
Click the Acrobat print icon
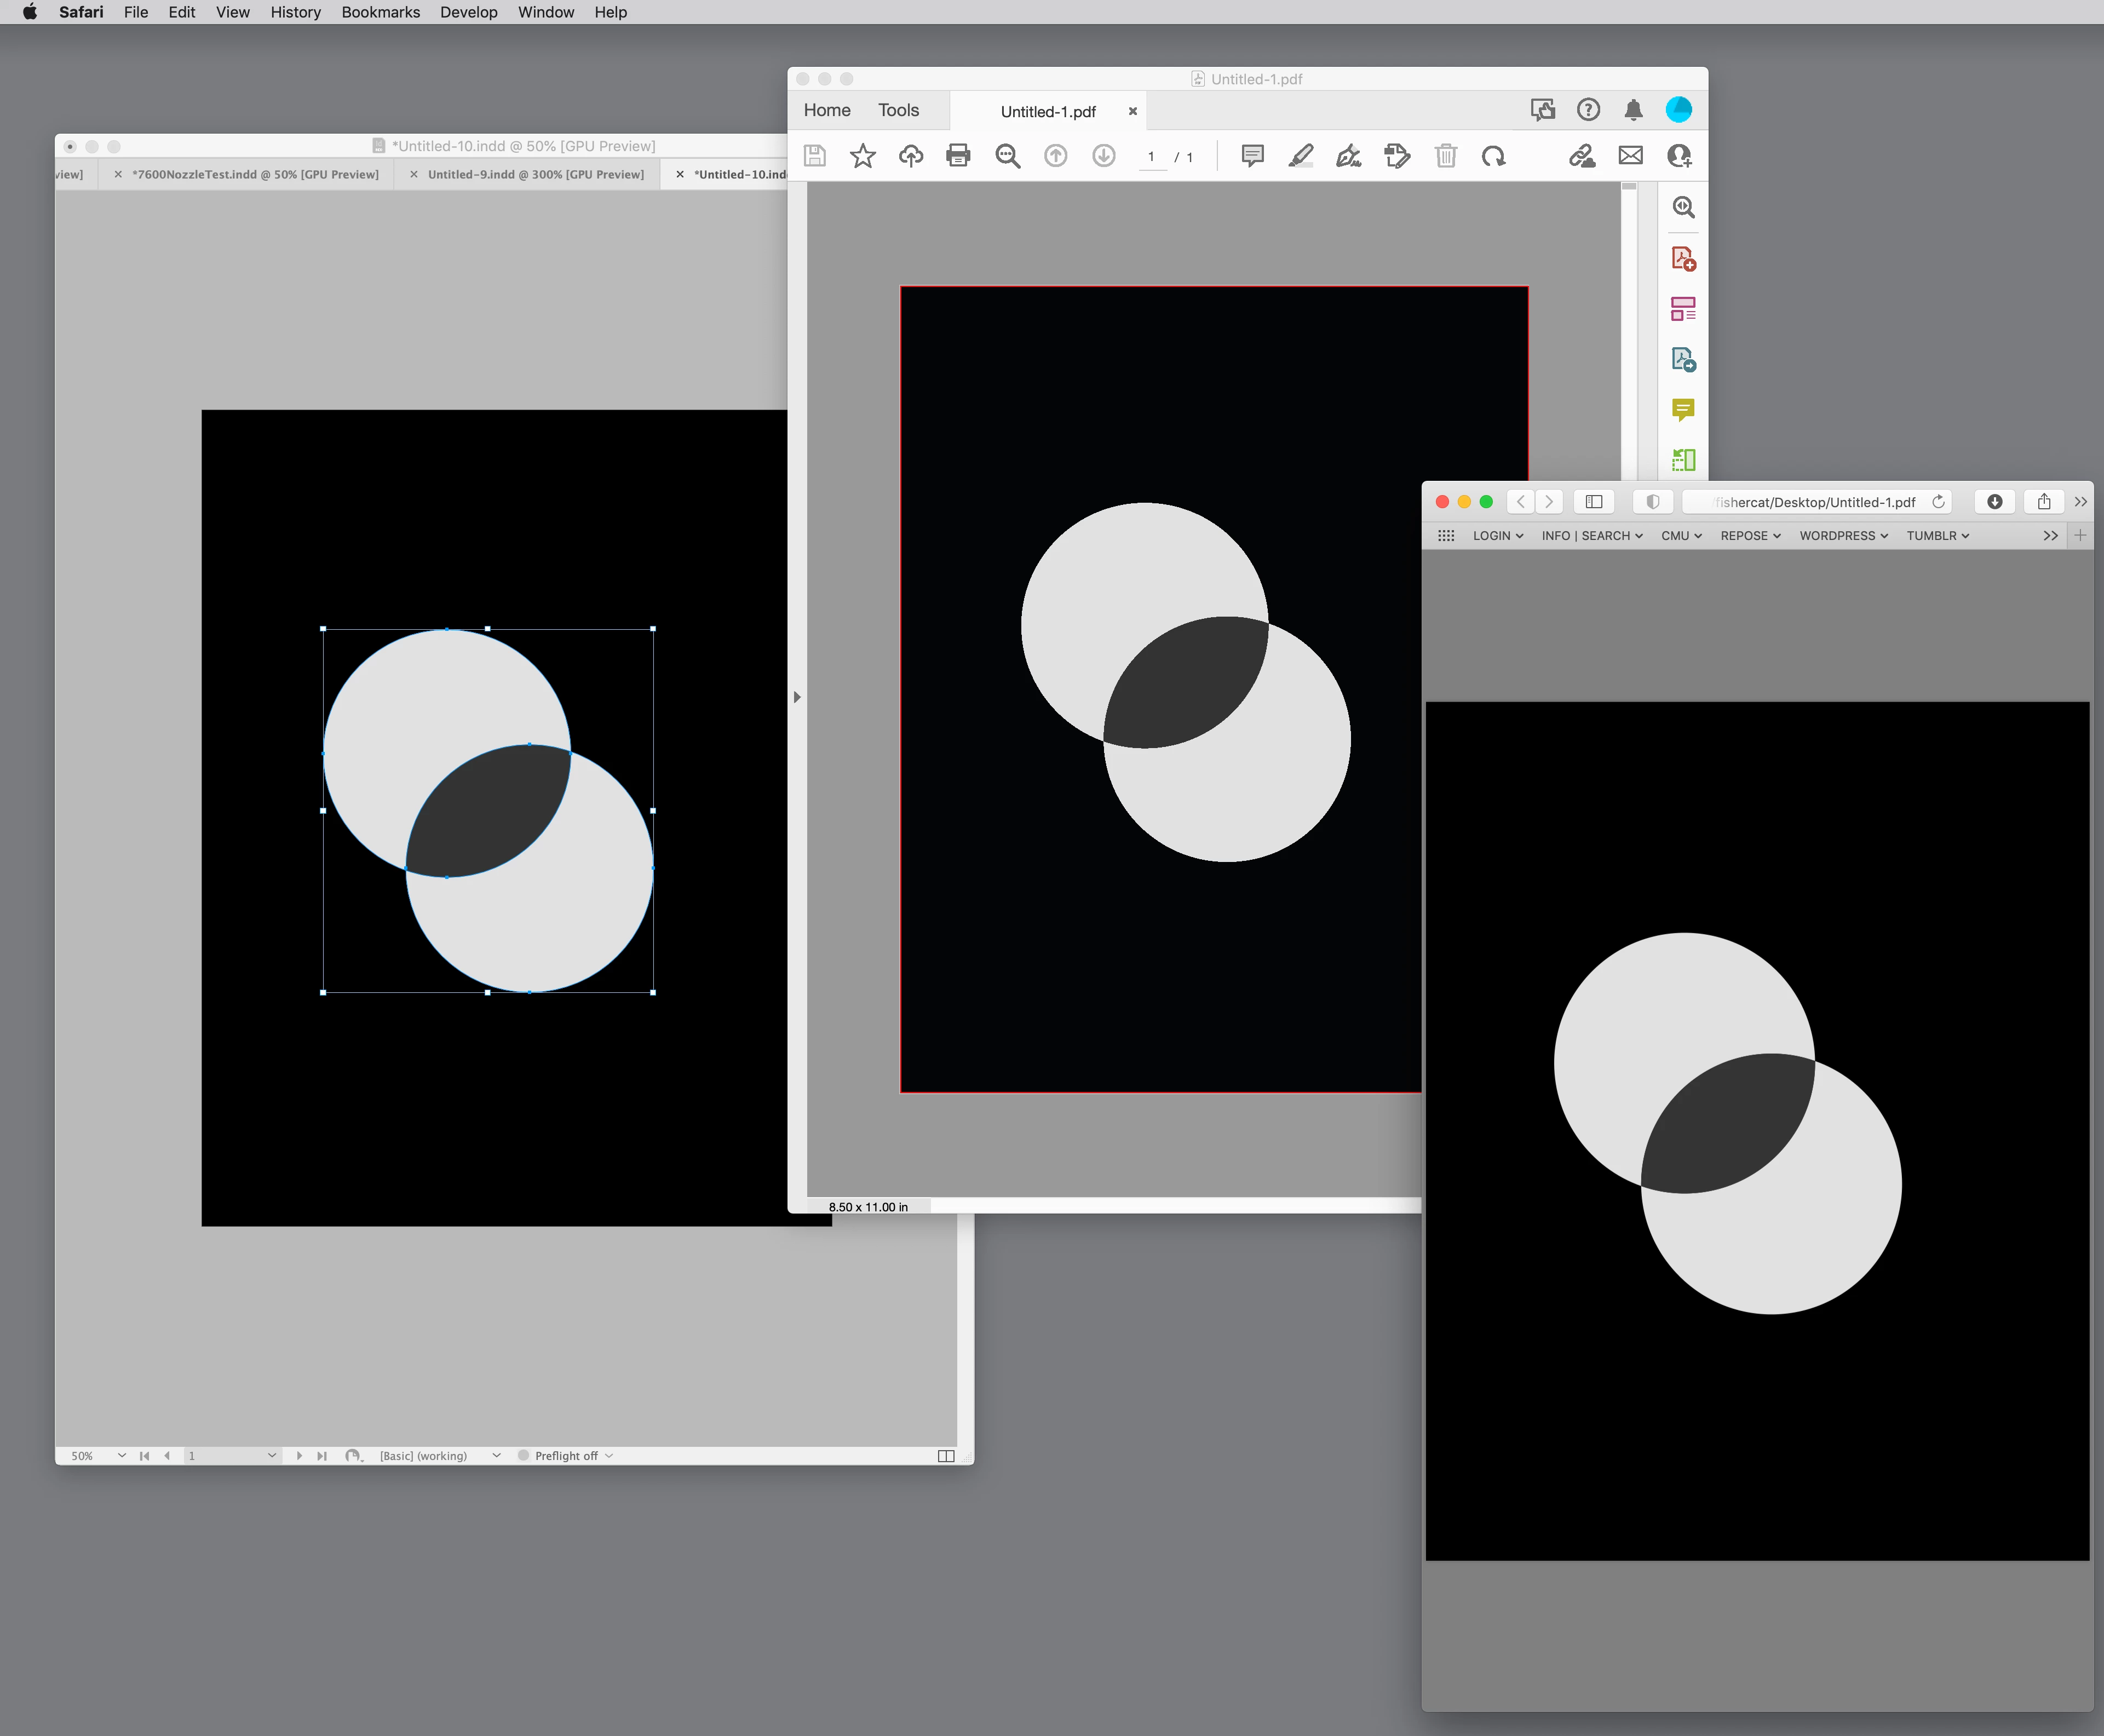(x=958, y=156)
